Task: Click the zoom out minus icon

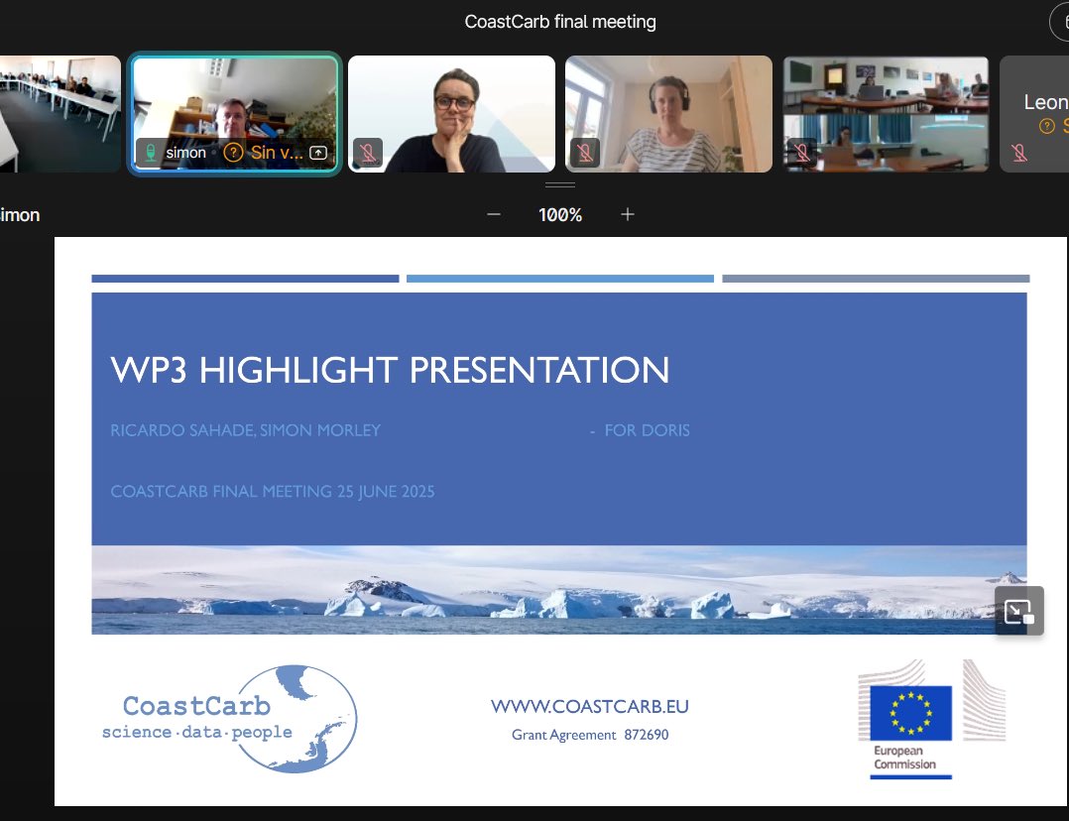Action: point(494,215)
